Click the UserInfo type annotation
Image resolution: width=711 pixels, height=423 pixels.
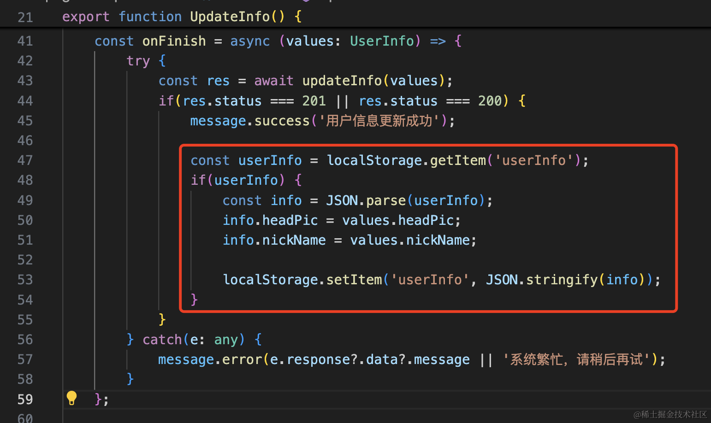coord(382,41)
